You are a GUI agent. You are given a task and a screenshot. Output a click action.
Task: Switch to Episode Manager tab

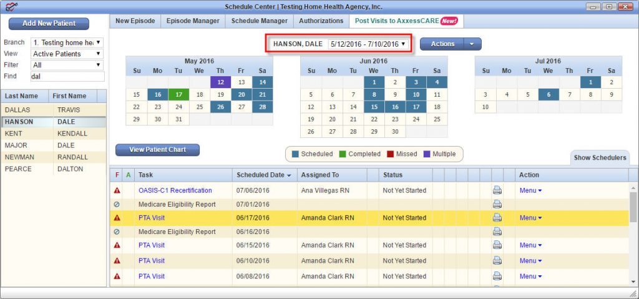[193, 21]
